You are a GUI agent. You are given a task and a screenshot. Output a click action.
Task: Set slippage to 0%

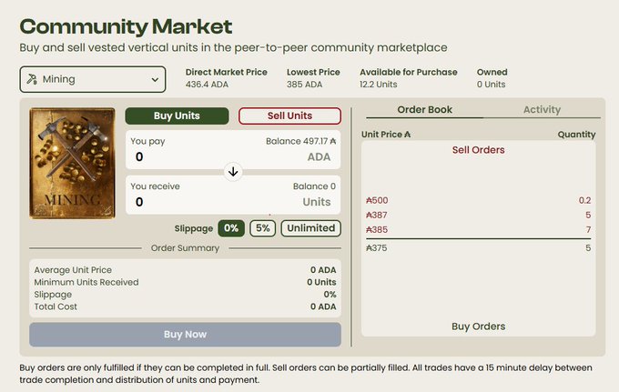231,228
